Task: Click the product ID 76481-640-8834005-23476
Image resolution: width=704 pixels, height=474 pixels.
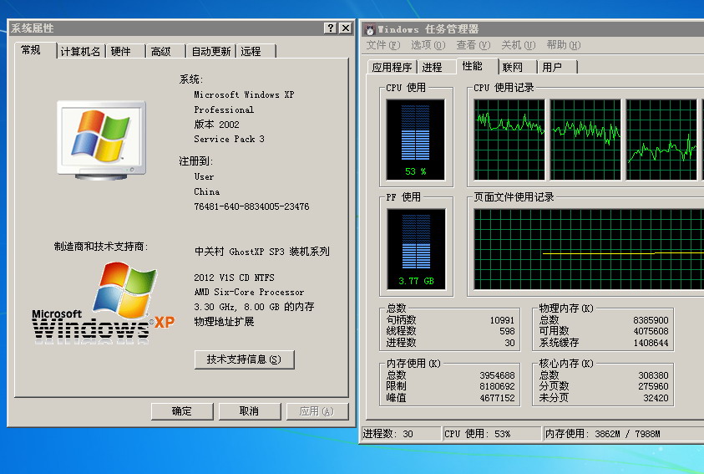Action: click(x=251, y=206)
